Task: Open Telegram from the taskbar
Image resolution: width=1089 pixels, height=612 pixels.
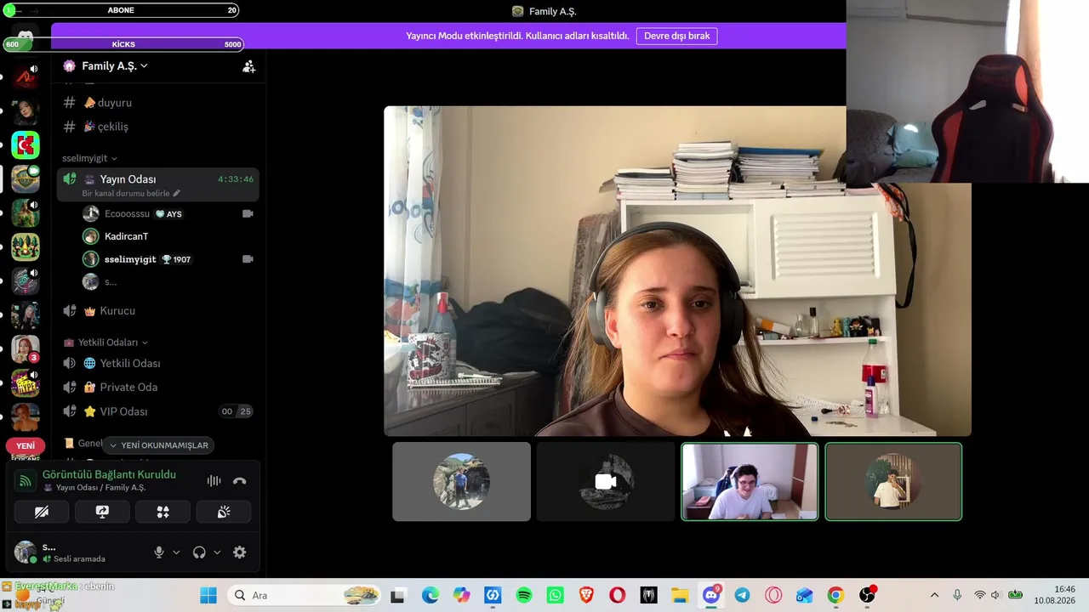Action: click(x=742, y=596)
